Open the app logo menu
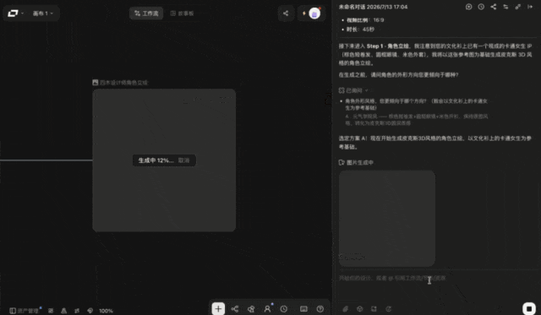 pos(15,14)
